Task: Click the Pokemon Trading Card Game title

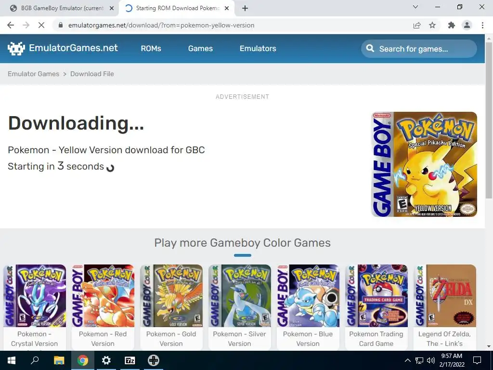Action: pyautogui.click(x=376, y=339)
